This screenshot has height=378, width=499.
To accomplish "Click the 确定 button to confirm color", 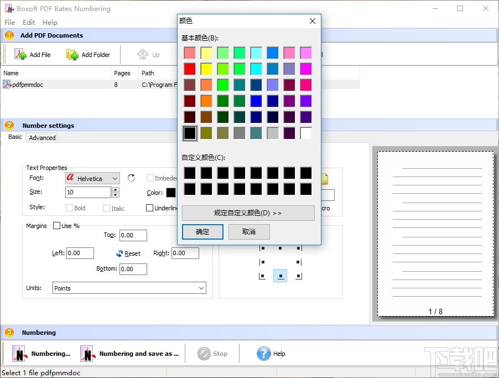I will pyautogui.click(x=202, y=232).
